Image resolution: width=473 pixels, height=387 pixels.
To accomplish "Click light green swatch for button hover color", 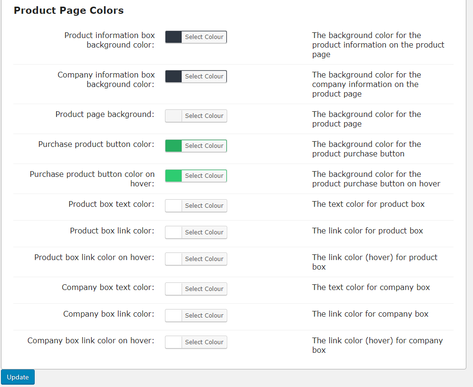I will pyautogui.click(x=174, y=176).
